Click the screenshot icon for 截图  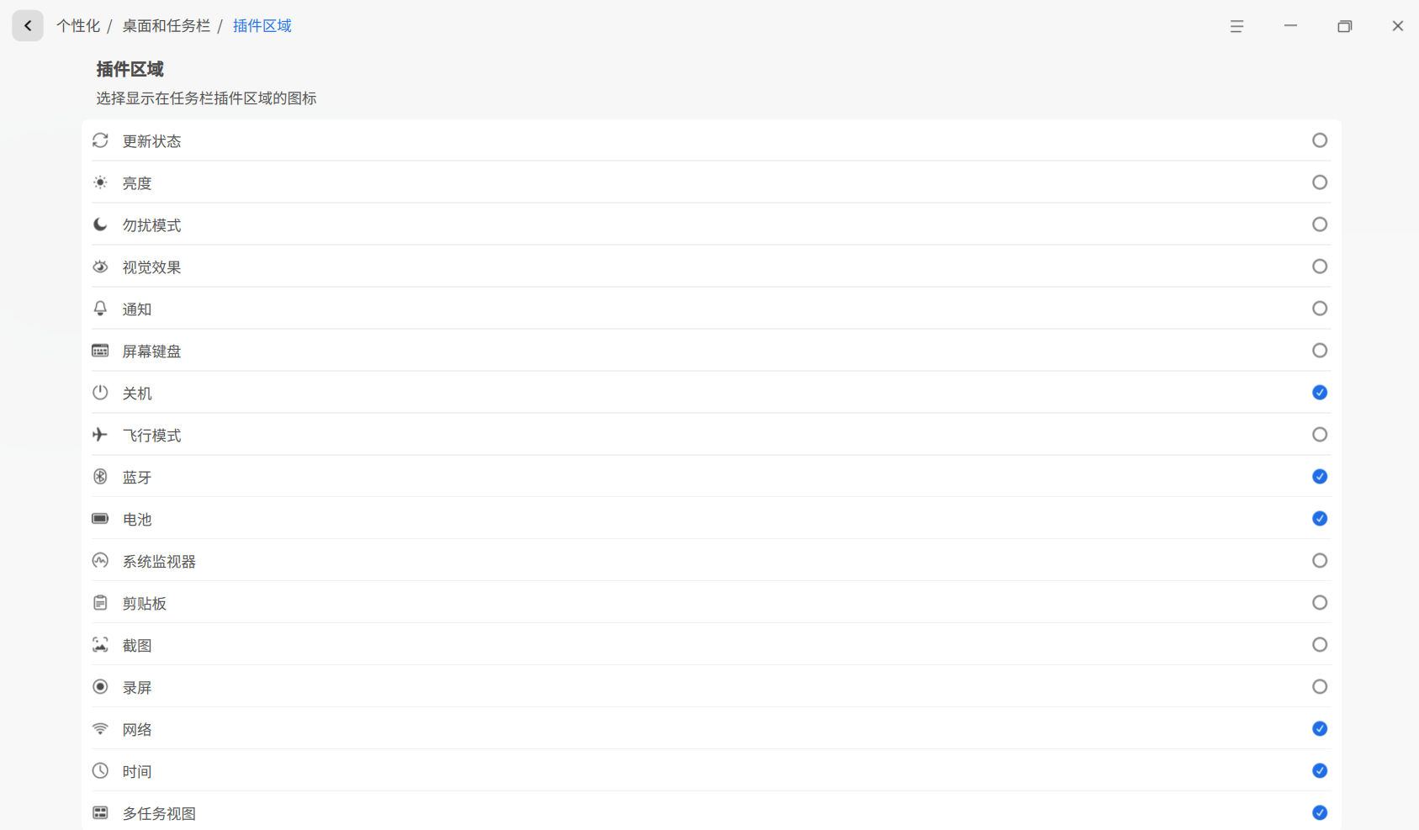[100, 645]
